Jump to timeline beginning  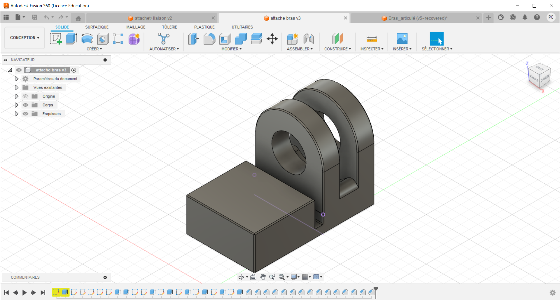click(x=6, y=292)
